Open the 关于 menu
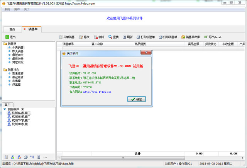The height and width of the screenshot is (168, 247). [27, 9]
